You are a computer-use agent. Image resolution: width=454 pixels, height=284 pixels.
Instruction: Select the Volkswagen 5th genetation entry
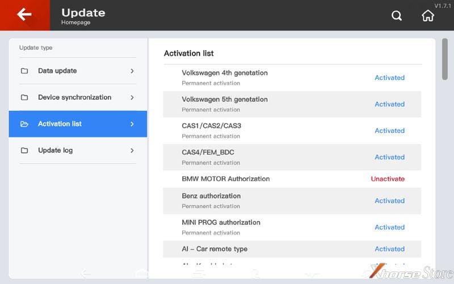point(292,104)
